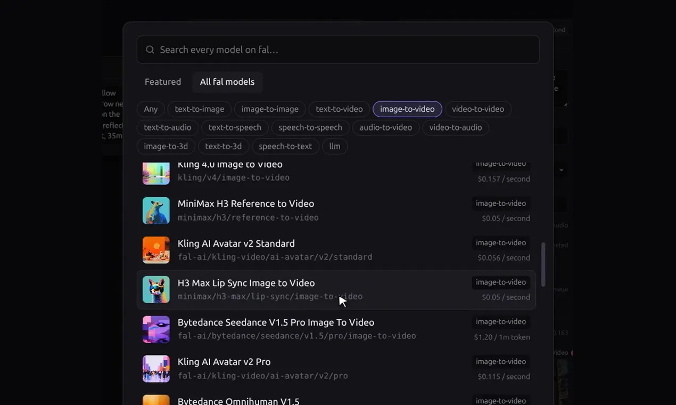The height and width of the screenshot is (405, 676).
Task: Click the MiniMax H3 Reference to Video thumbnail
Action: [156, 210]
